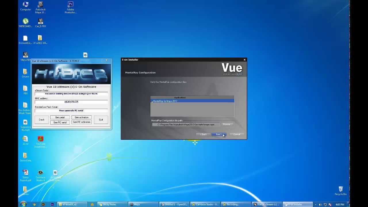Click Cancel in E-on Installer
The height and width of the screenshot is (207, 368).
tap(237, 134)
